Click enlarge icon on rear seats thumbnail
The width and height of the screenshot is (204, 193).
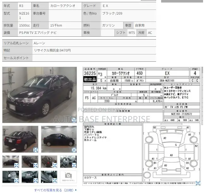[55, 181]
